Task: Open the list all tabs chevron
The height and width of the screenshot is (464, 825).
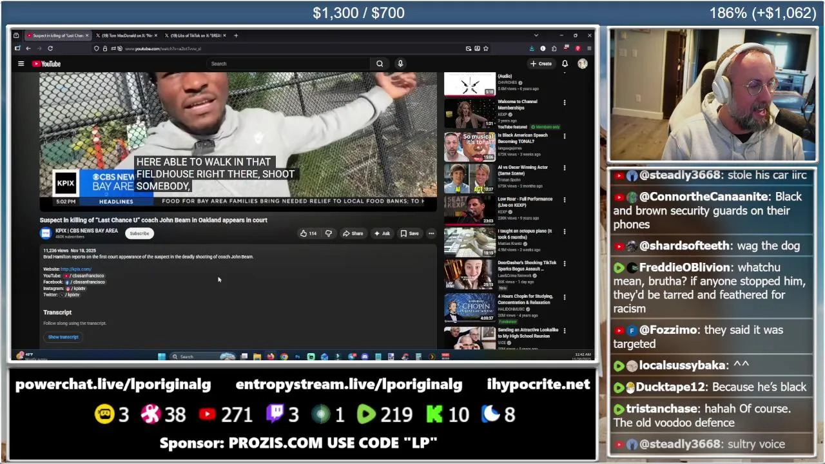Action: [x=536, y=35]
